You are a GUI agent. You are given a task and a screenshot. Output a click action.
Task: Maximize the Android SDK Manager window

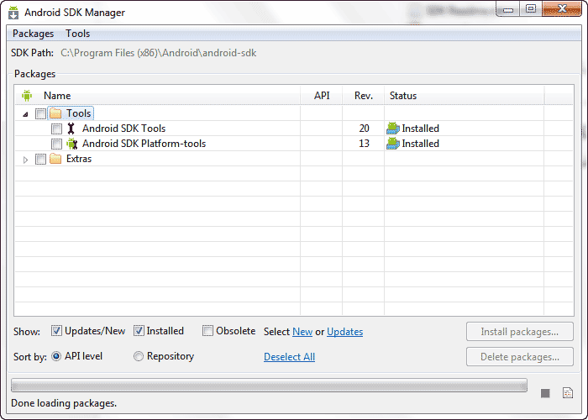pos(531,9)
